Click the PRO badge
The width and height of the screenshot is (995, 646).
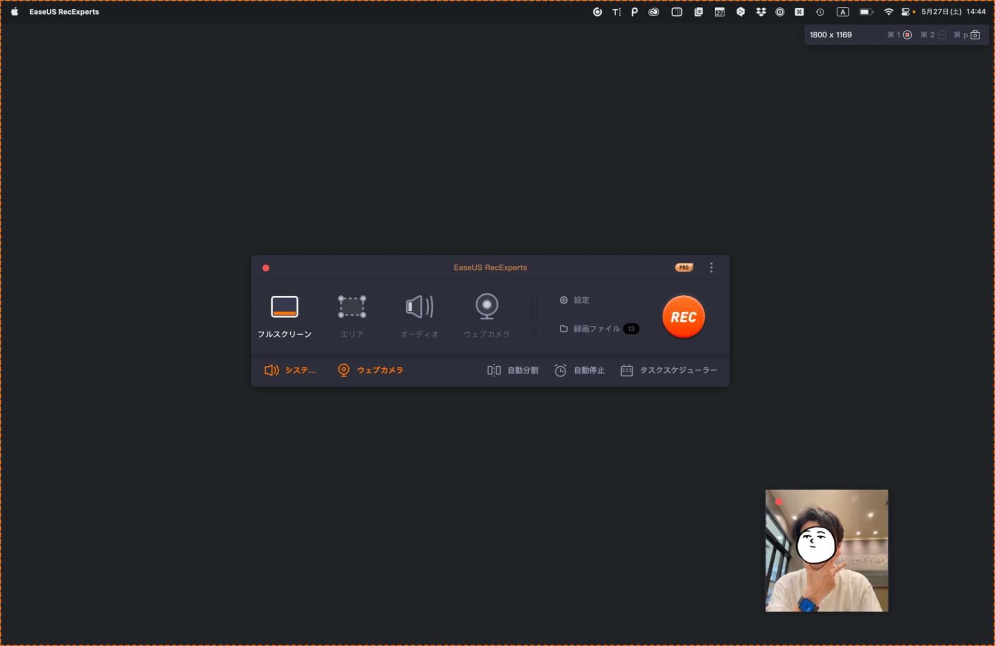pos(684,268)
